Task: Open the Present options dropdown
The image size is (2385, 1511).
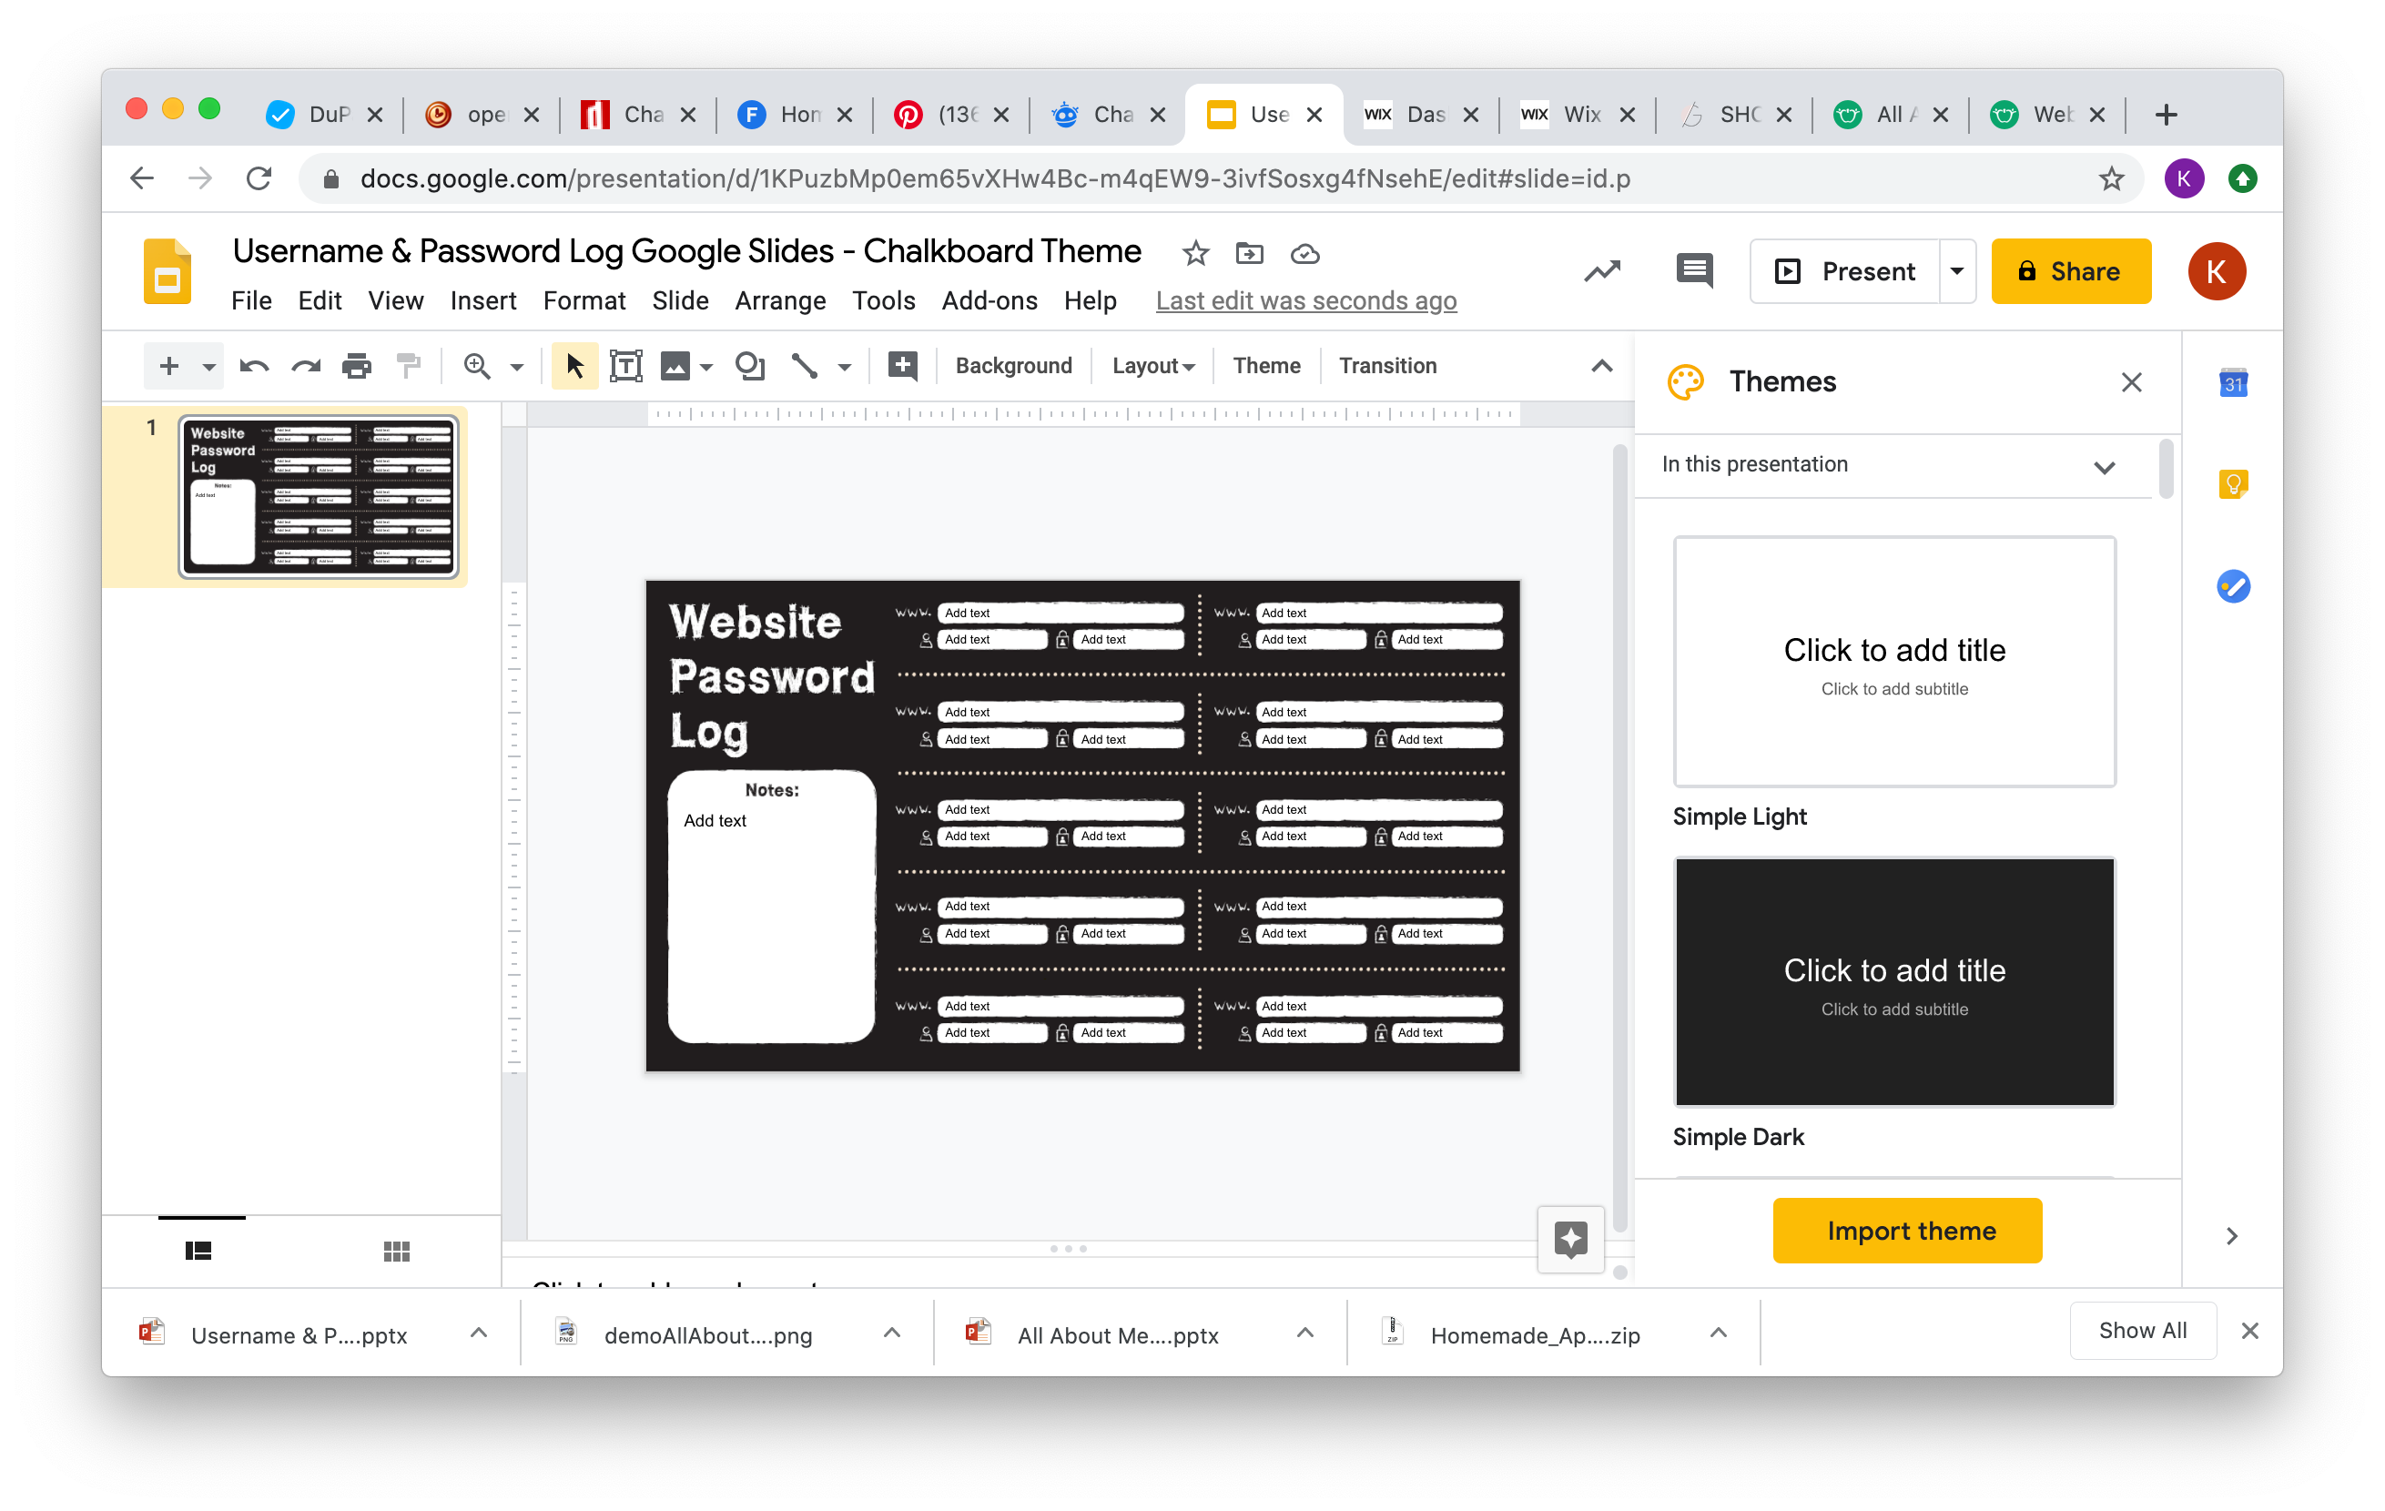Action: click(1956, 270)
